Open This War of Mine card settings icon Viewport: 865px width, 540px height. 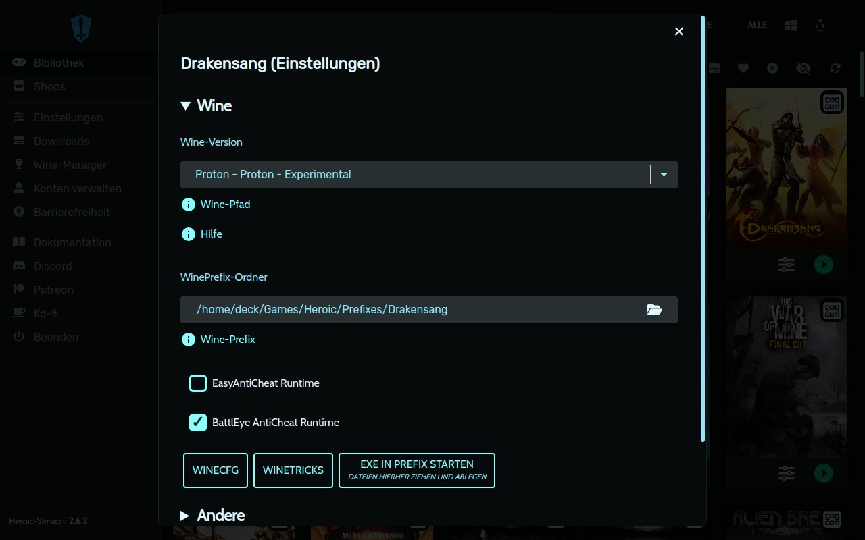click(x=787, y=473)
